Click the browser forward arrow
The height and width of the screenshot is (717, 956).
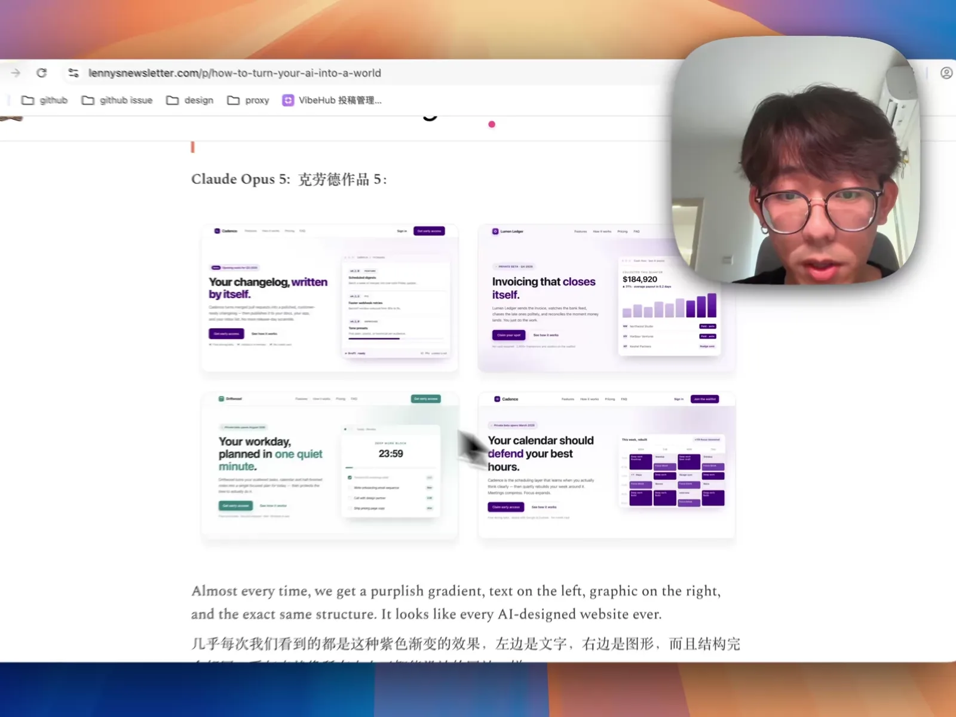pos(16,73)
